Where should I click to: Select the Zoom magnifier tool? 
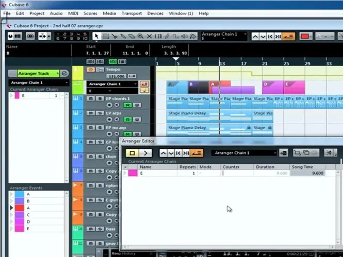point(140,36)
